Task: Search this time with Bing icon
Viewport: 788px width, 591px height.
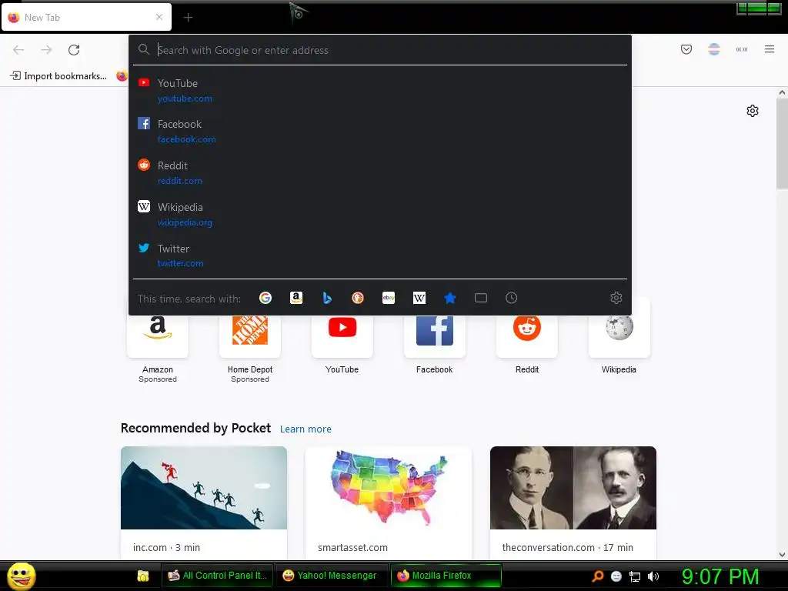Action: pos(326,298)
